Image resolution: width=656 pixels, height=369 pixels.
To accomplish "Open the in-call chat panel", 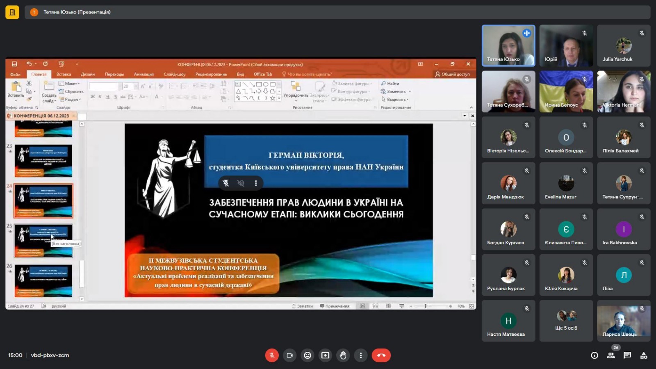I will [x=627, y=355].
